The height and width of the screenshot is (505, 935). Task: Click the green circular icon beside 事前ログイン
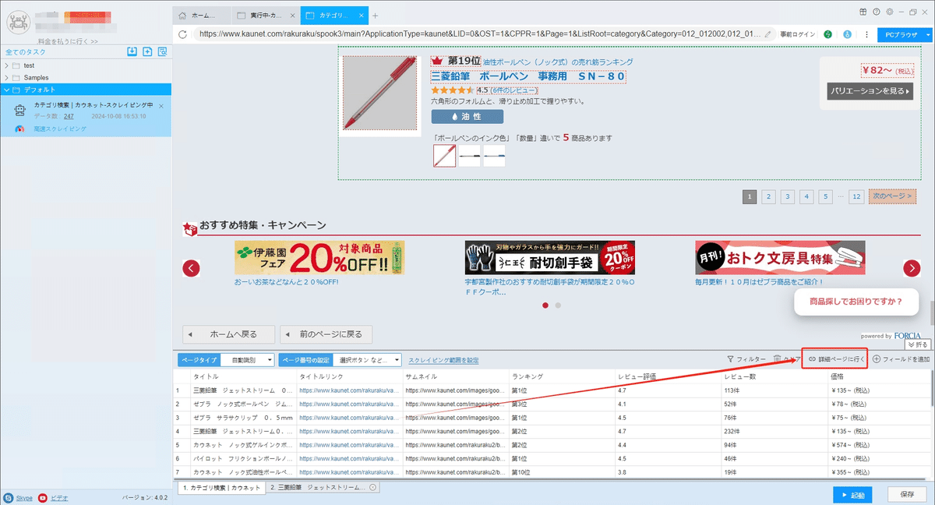pyautogui.click(x=827, y=34)
